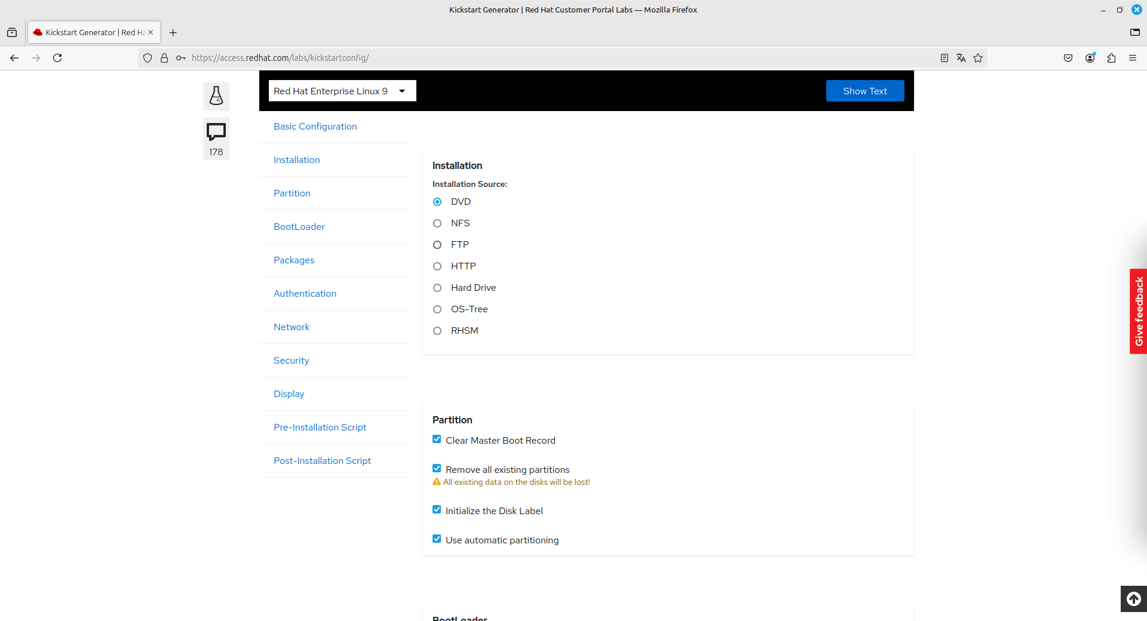This screenshot has width=1147, height=621.
Task: Select OS-Tree installation source
Action: pyautogui.click(x=437, y=309)
